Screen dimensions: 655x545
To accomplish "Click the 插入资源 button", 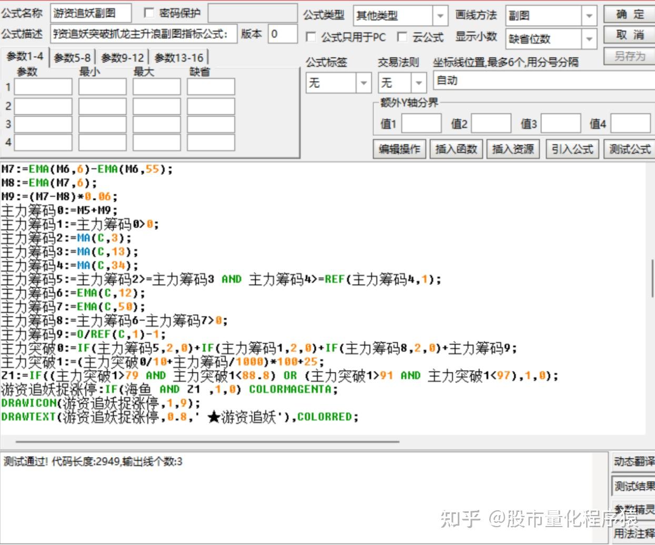I will pos(513,149).
